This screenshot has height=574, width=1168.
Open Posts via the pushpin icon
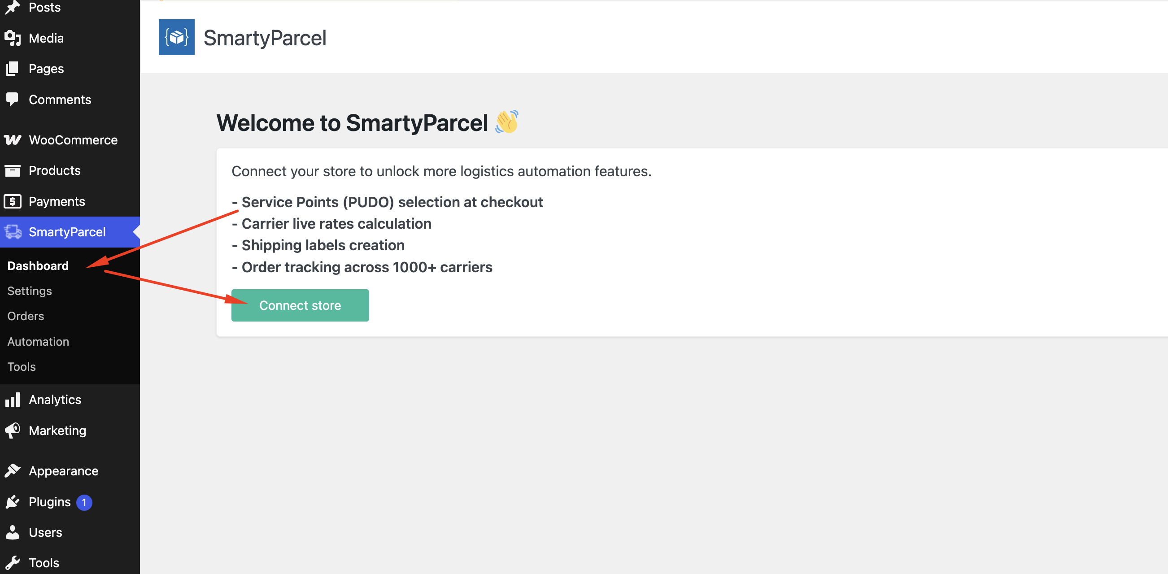coord(12,7)
